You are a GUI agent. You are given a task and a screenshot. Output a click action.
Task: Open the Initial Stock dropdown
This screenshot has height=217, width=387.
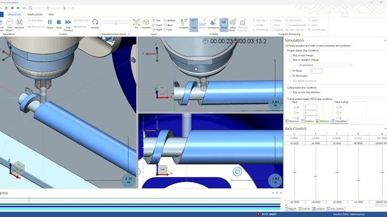click(x=232, y=25)
